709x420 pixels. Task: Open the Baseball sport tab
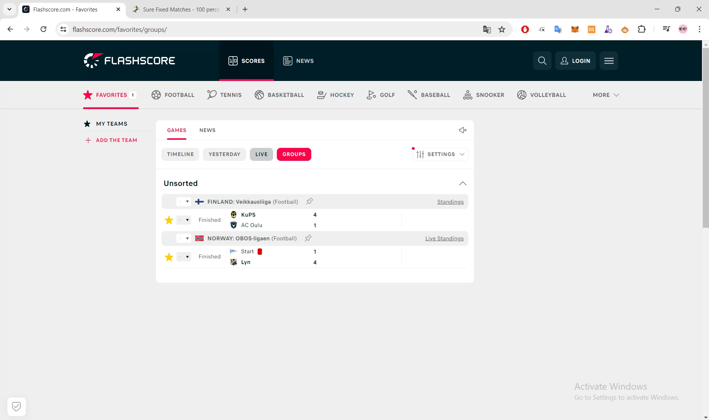click(429, 95)
